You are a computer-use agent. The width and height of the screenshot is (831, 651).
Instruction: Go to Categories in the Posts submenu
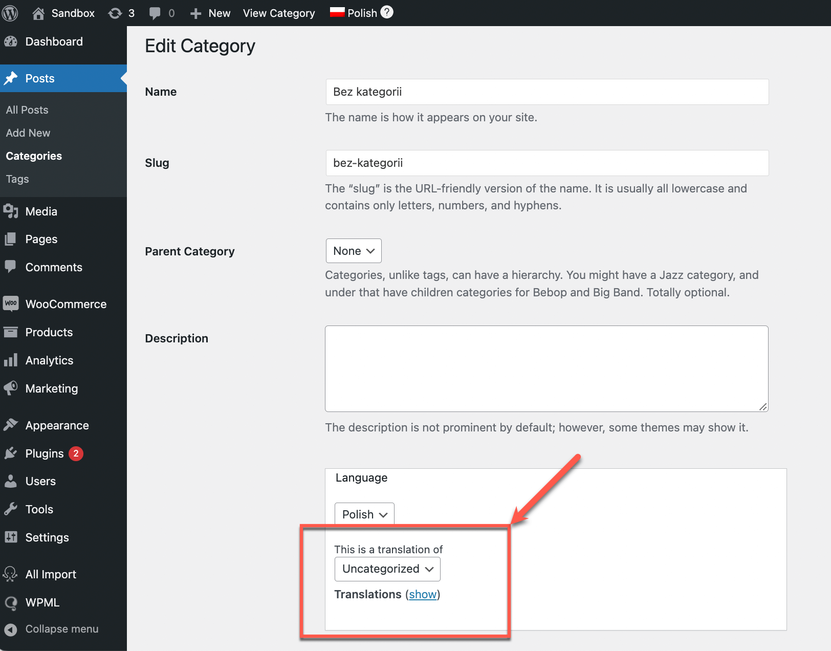pyautogui.click(x=34, y=156)
